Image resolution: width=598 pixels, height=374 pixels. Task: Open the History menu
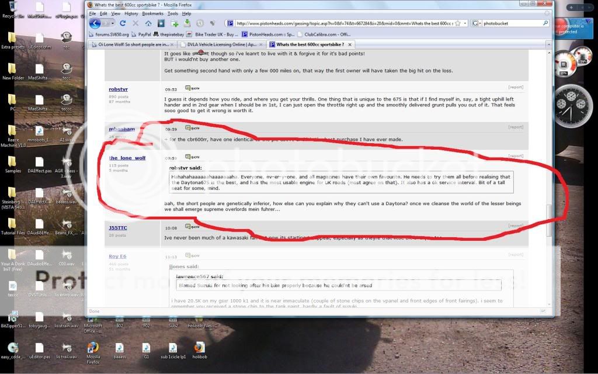(x=131, y=13)
